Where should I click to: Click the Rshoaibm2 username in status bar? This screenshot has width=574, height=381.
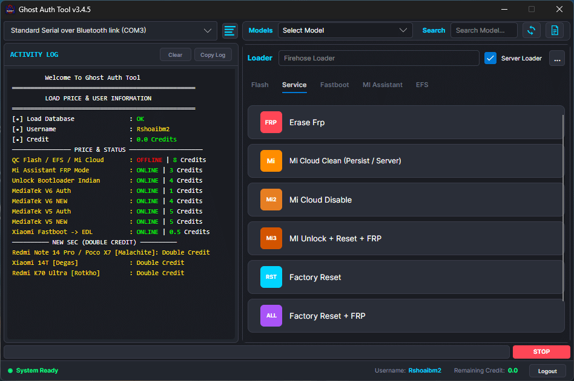click(424, 371)
